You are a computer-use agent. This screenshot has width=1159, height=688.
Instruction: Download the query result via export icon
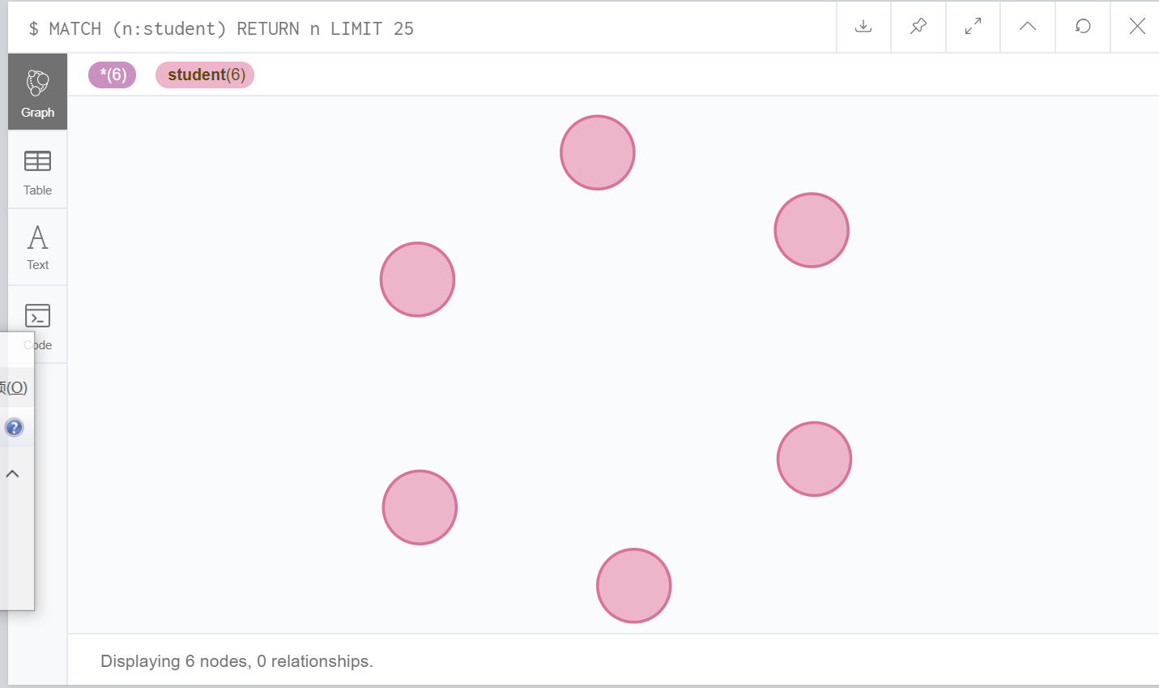tap(863, 27)
